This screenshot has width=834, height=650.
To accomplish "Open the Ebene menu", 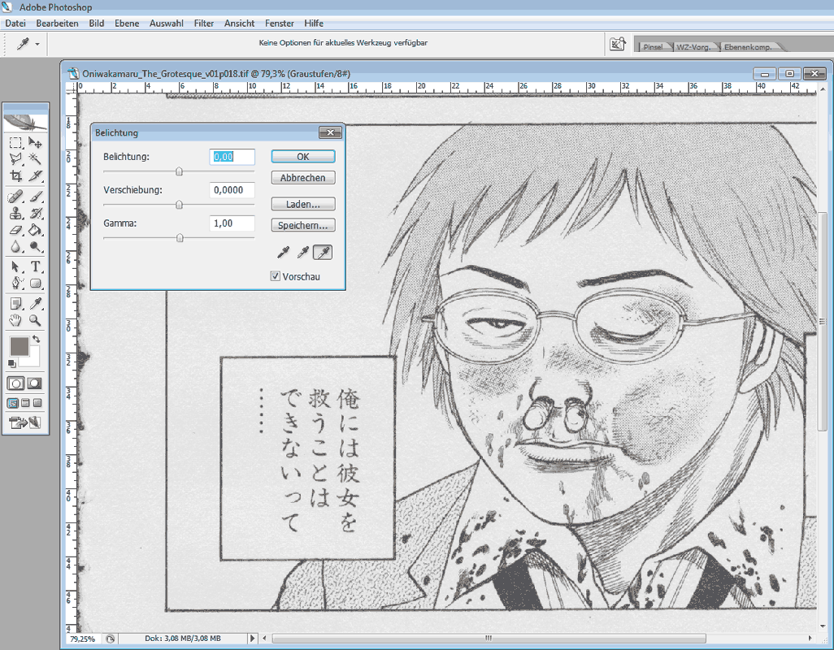I will pyautogui.click(x=127, y=24).
